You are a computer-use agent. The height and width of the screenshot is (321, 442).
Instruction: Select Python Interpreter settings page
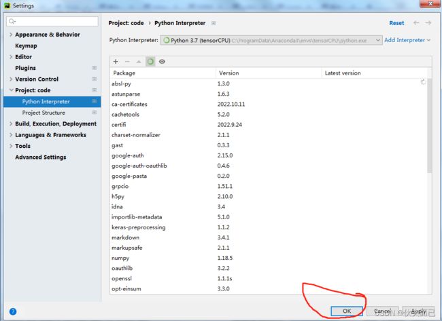[52, 102]
